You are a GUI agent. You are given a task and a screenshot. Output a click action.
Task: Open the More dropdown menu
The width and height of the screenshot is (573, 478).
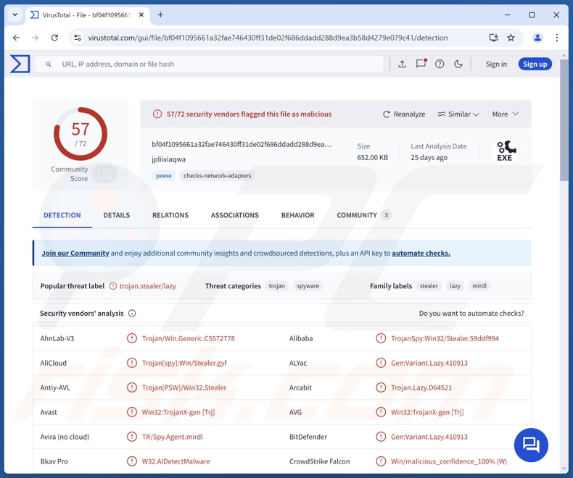click(505, 114)
